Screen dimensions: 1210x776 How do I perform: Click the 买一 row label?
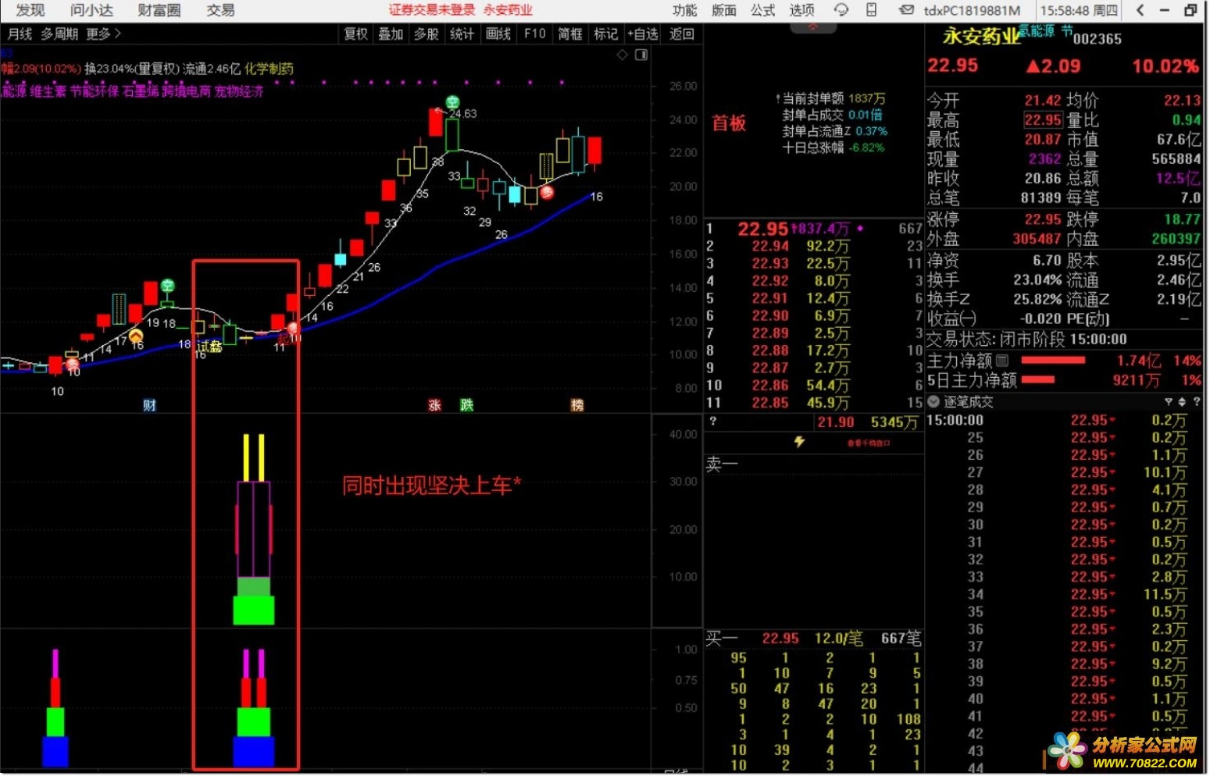[x=720, y=639]
